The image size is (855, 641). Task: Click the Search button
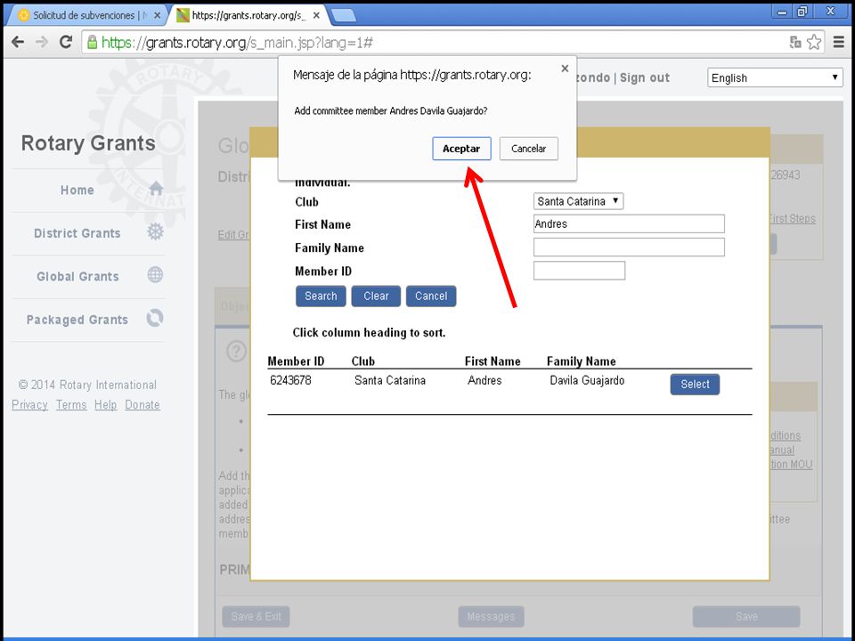click(321, 296)
